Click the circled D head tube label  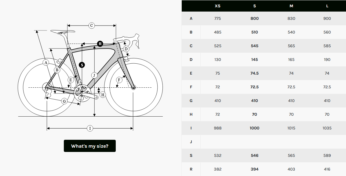click(x=126, y=49)
